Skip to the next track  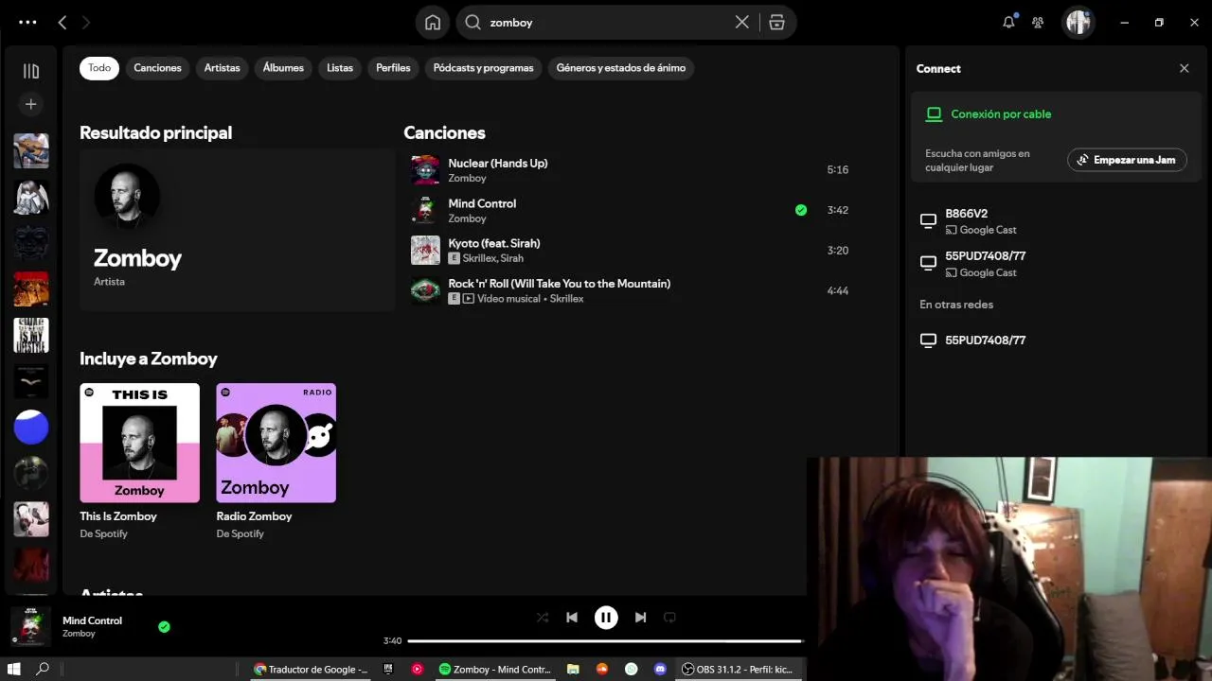(x=641, y=618)
